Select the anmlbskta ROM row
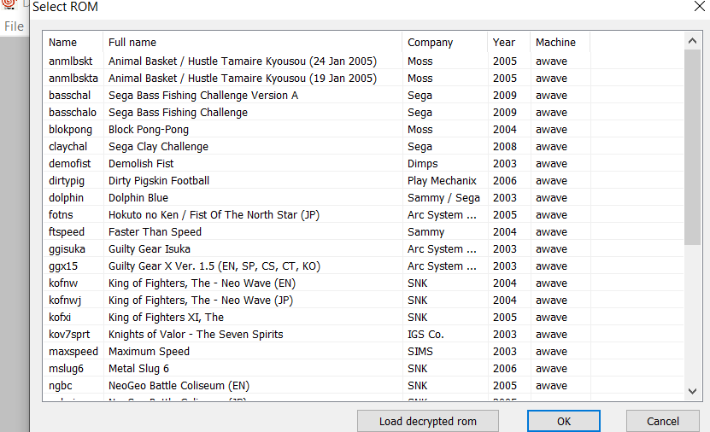The image size is (710, 432). pyautogui.click(x=363, y=79)
